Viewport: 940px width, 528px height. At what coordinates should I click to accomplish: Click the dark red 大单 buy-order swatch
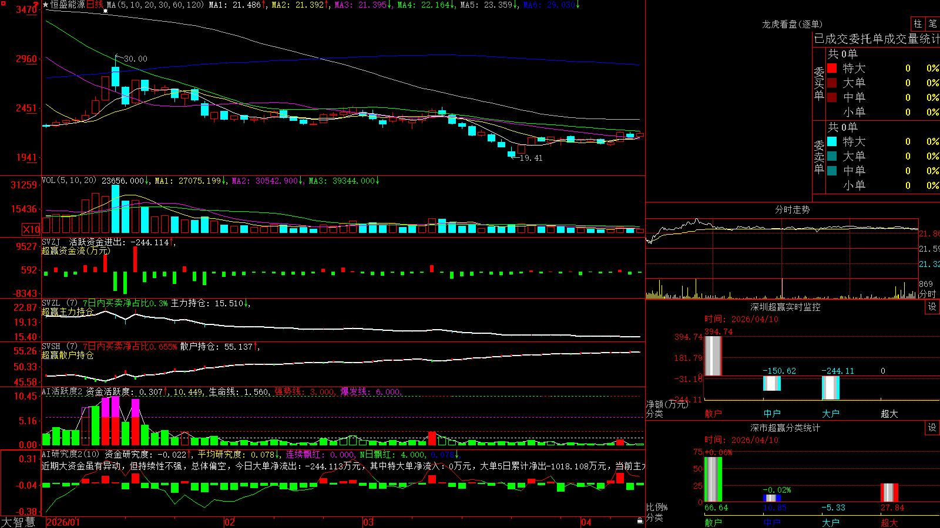[x=832, y=83]
